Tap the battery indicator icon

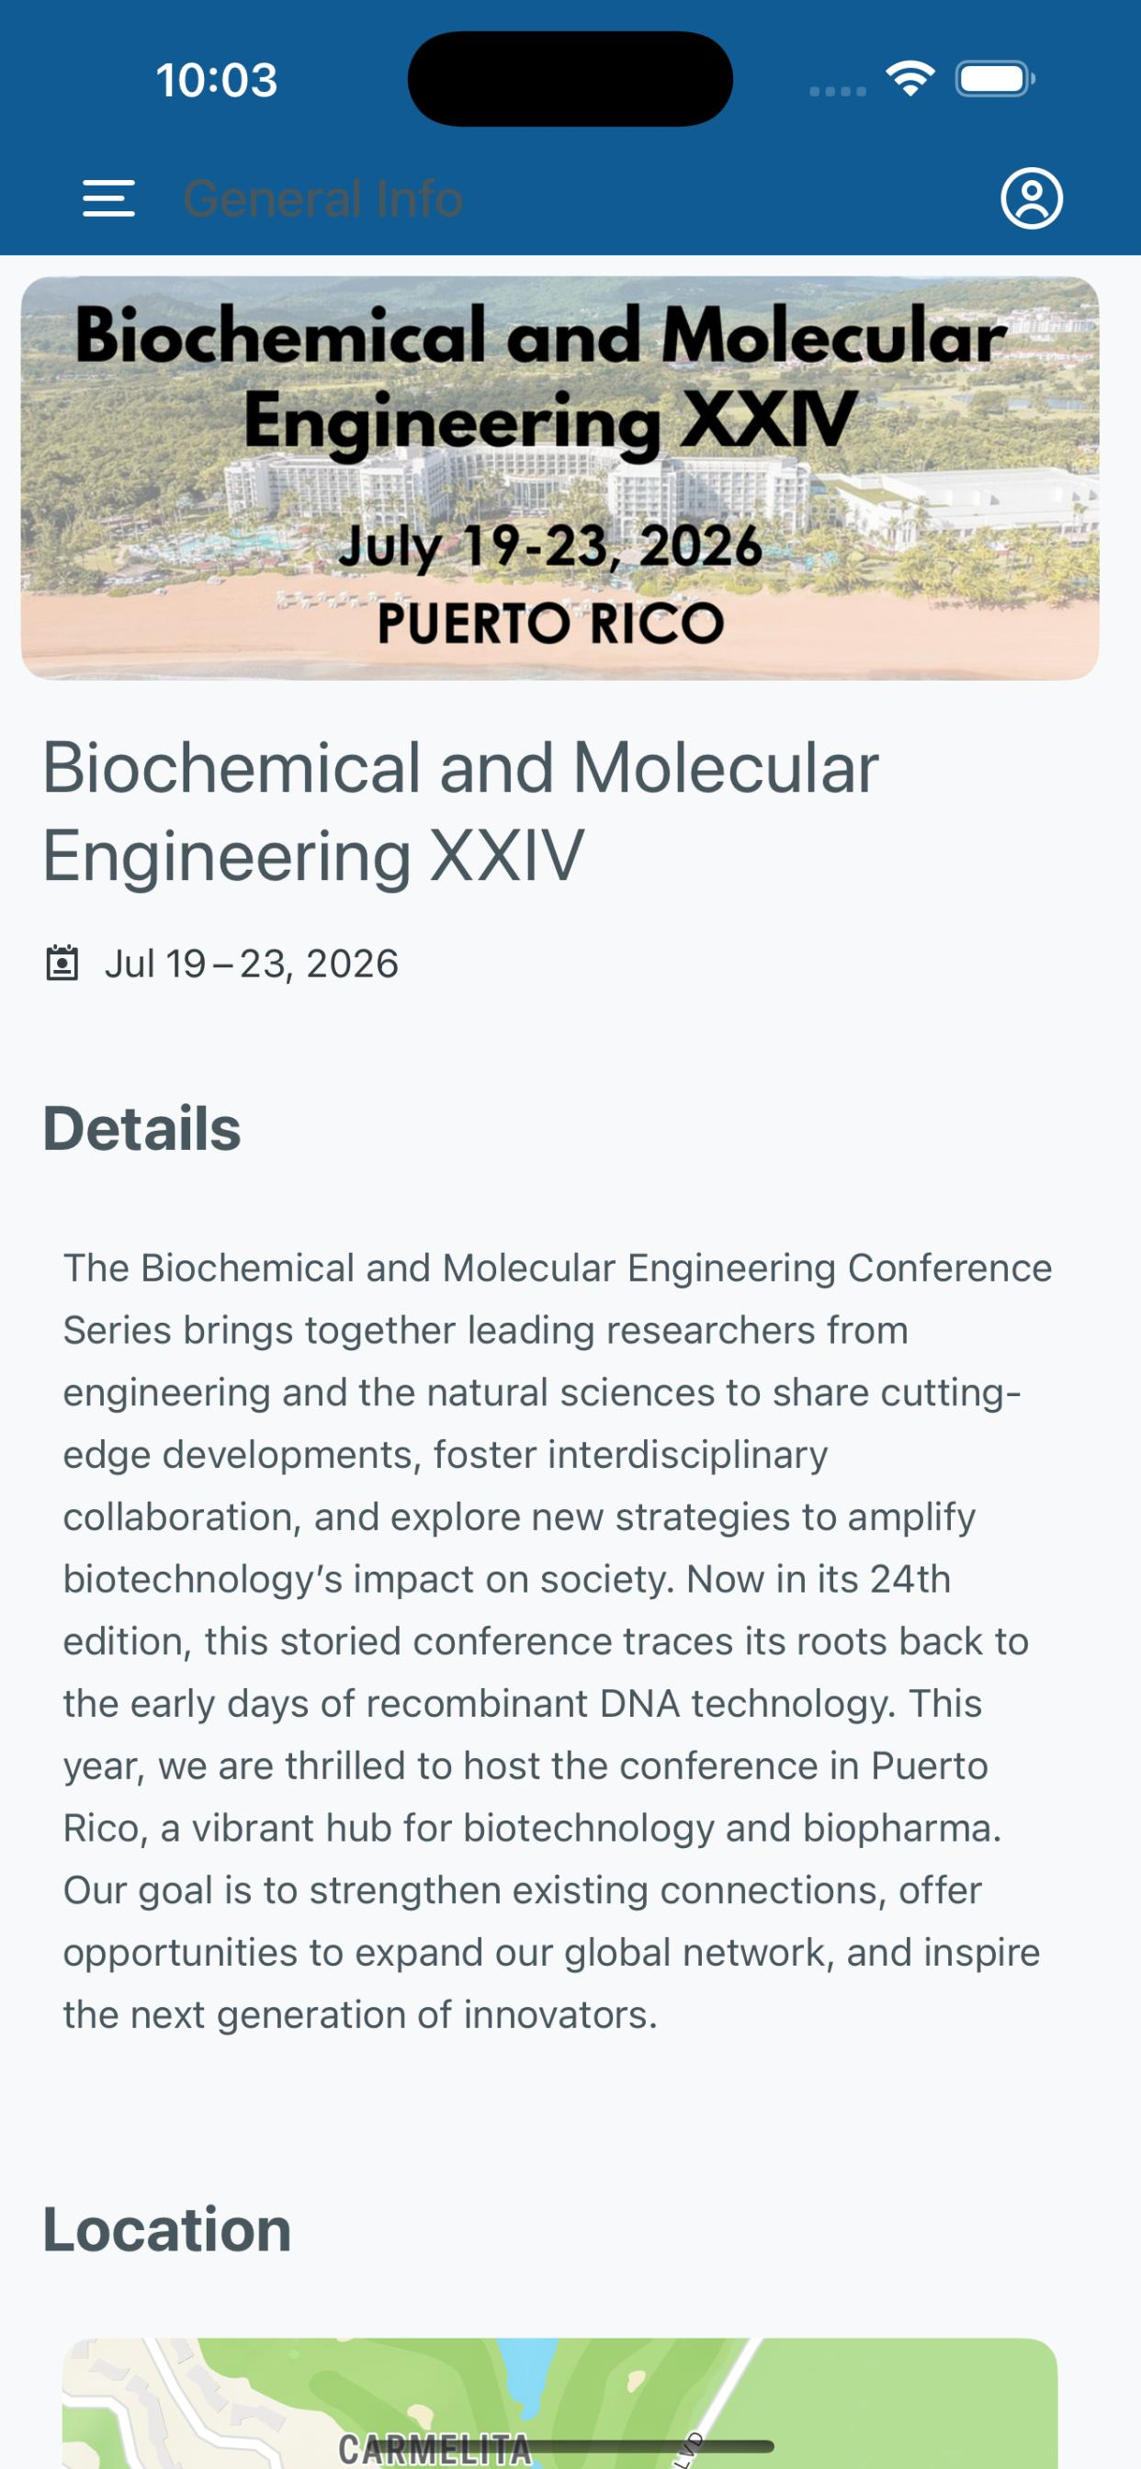click(x=994, y=79)
